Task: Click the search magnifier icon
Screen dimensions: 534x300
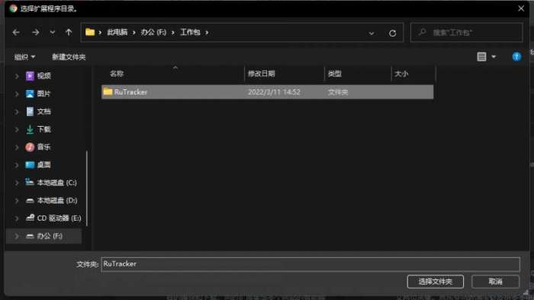Action: (x=423, y=32)
